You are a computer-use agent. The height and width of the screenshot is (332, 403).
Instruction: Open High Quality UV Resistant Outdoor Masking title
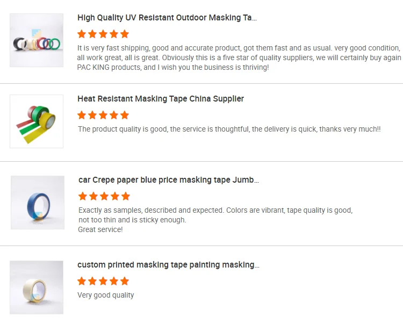point(167,18)
